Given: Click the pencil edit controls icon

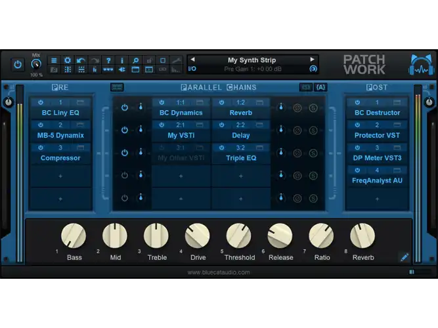Looking at the screenshot, I should [405, 257].
